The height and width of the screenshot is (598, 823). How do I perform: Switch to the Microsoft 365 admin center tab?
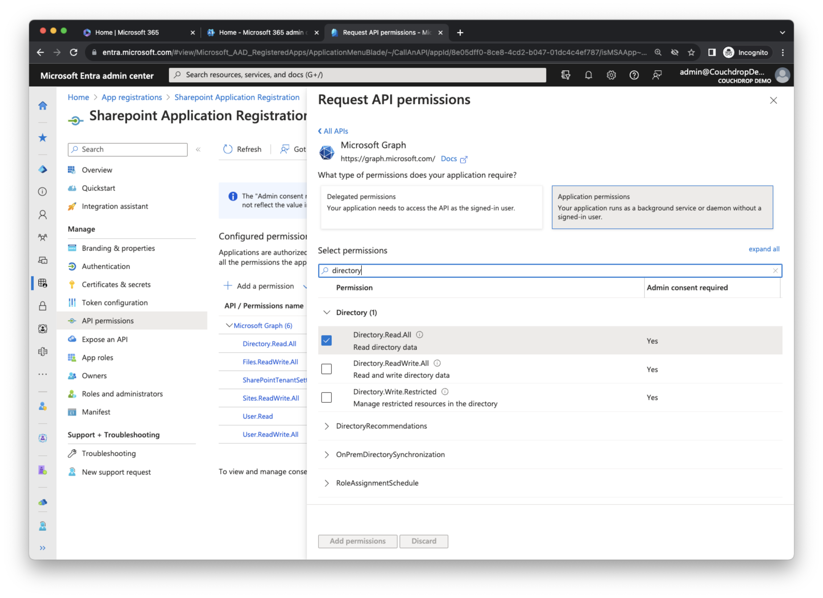pos(263,32)
